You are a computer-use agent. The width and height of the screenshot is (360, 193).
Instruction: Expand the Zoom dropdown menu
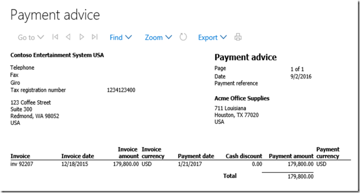[x=158, y=37]
